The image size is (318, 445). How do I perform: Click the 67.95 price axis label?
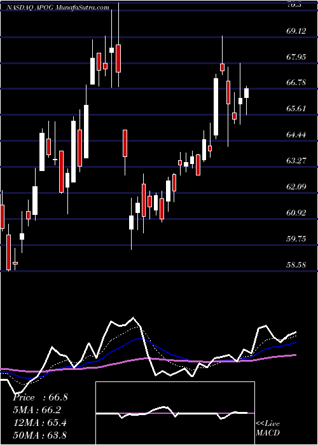coord(296,57)
